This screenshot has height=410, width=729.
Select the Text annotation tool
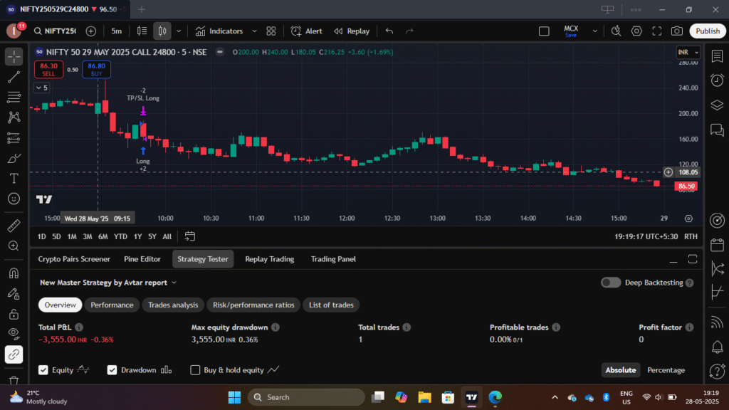coord(14,179)
